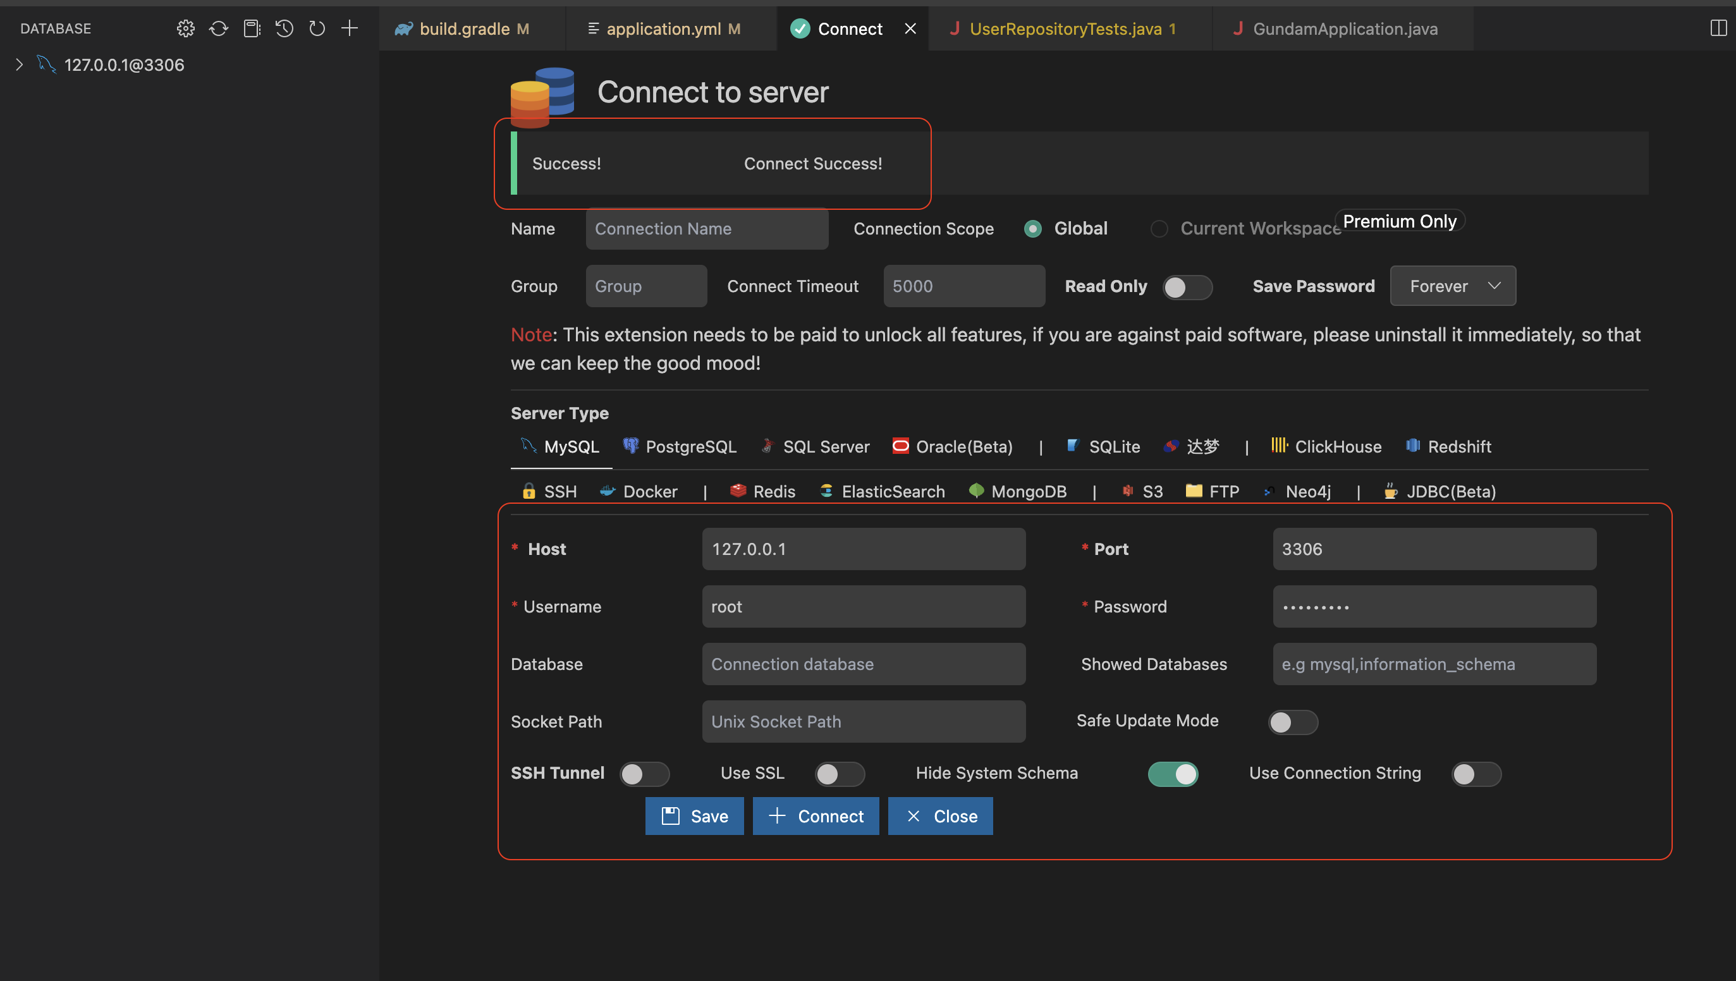Click the split editor layout icon
The width and height of the screenshot is (1736, 981).
[x=1718, y=28]
